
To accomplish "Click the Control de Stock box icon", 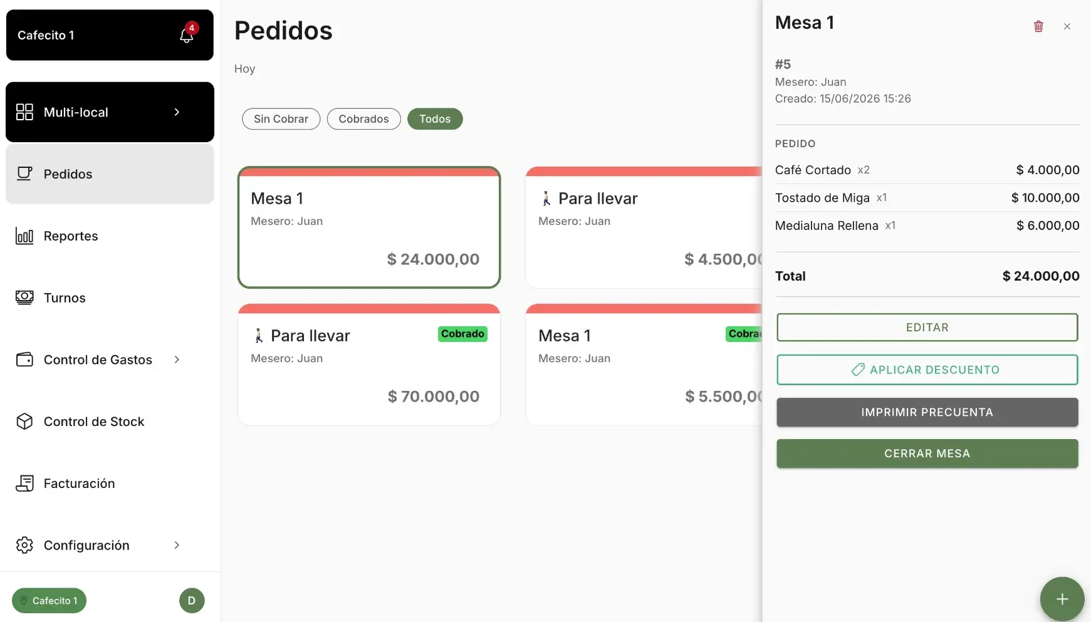I will 24,422.
